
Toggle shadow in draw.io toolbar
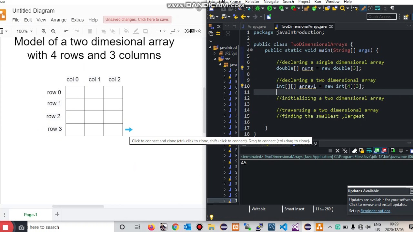(146, 31)
